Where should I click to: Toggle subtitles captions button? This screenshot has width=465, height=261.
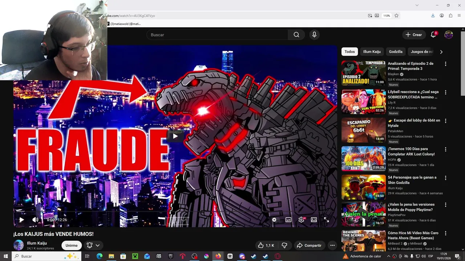pyautogui.click(x=288, y=220)
